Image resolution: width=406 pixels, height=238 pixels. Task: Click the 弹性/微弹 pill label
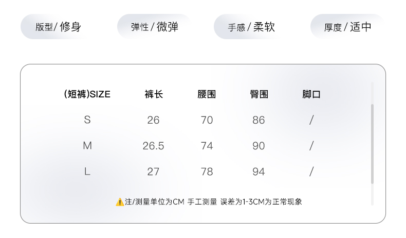(x=154, y=27)
